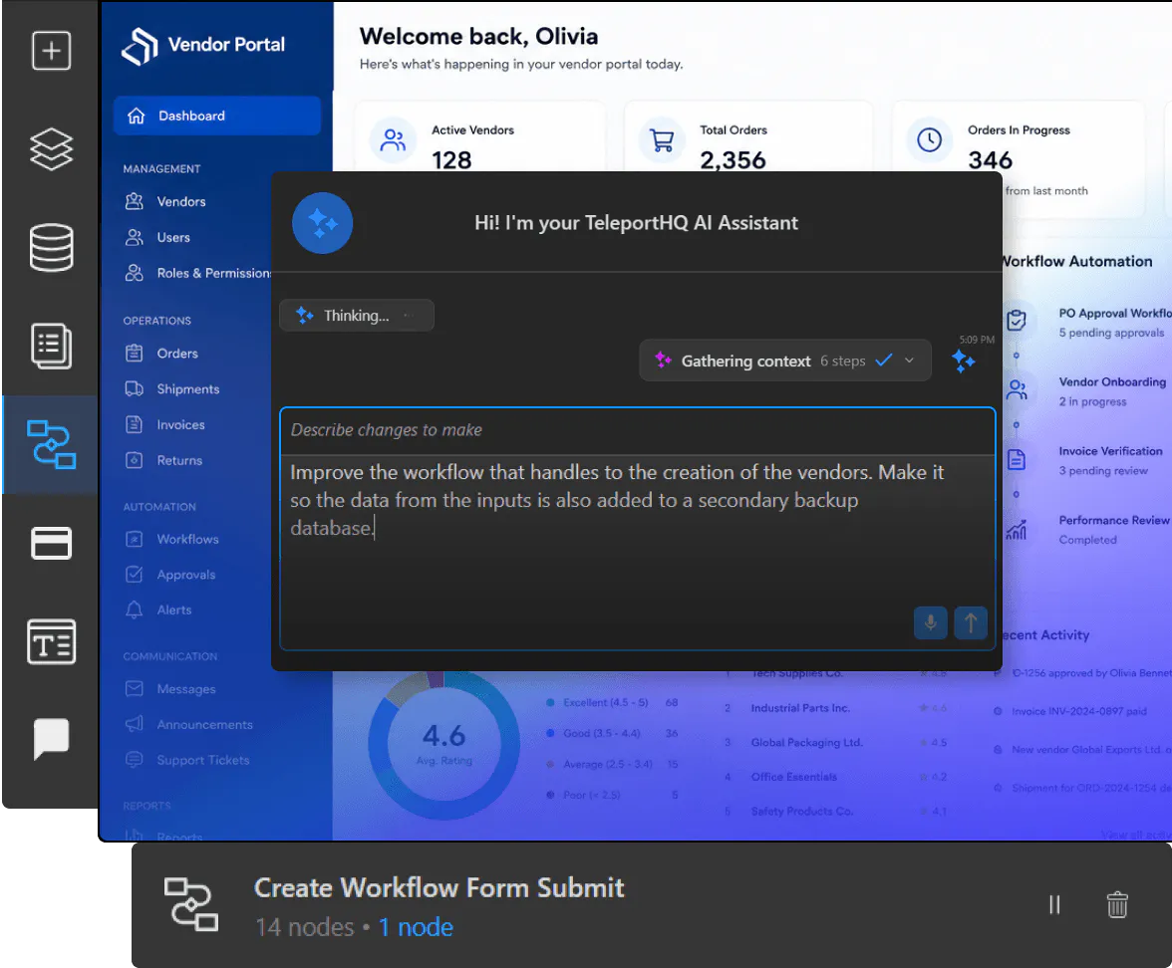The image size is (1172, 968).
Task: Open the pages list icon
Action: tap(51, 346)
